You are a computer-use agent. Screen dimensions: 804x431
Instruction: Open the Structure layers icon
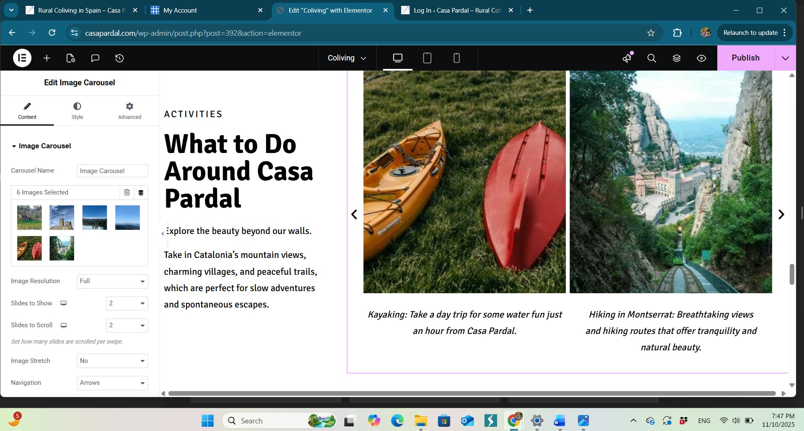coord(676,58)
